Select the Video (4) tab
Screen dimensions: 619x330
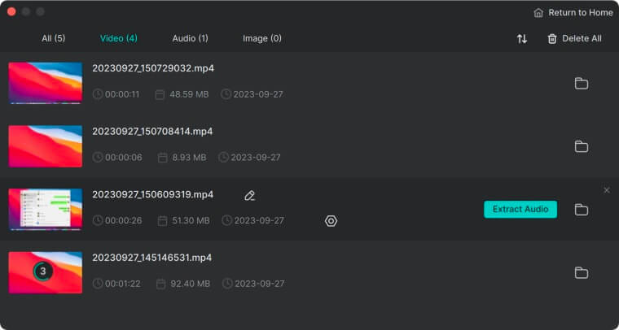119,38
